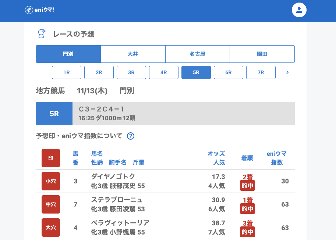This screenshot has width=336, height=240.
Task: Select the 門別 racecourse tab
Action: (68, 54)
